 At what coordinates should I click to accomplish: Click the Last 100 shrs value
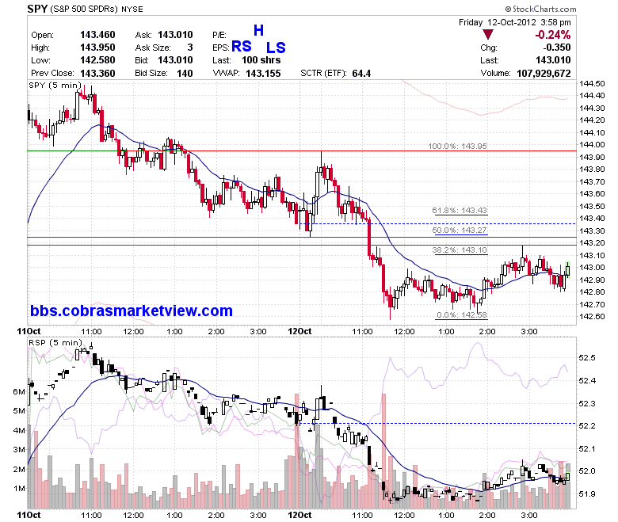[x=261, y=60]
